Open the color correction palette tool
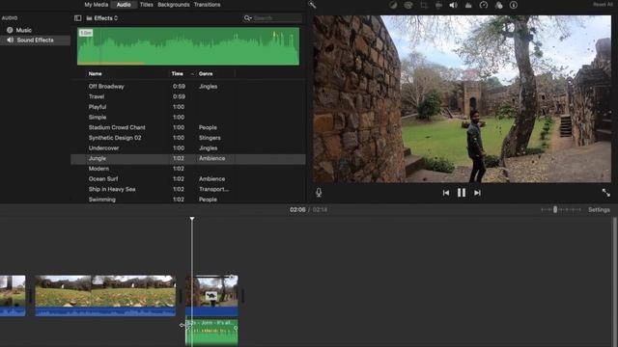The image size is (618, 347). click(407, 5)
